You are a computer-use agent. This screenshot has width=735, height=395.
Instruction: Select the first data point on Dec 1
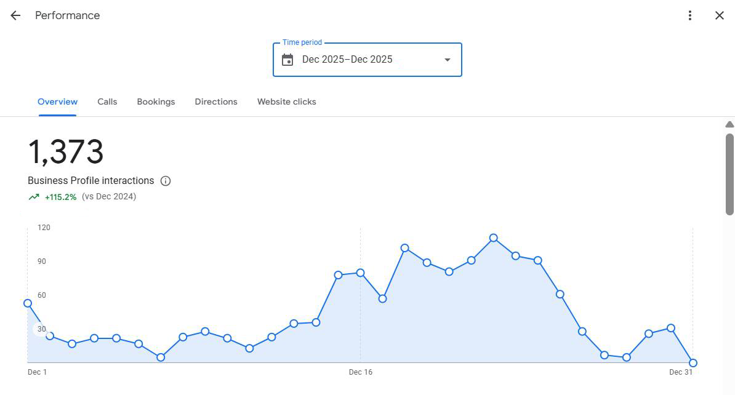click(28, 303)
